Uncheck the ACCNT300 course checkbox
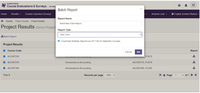Viewport: 200px width, 93px height. coord(4,68)
